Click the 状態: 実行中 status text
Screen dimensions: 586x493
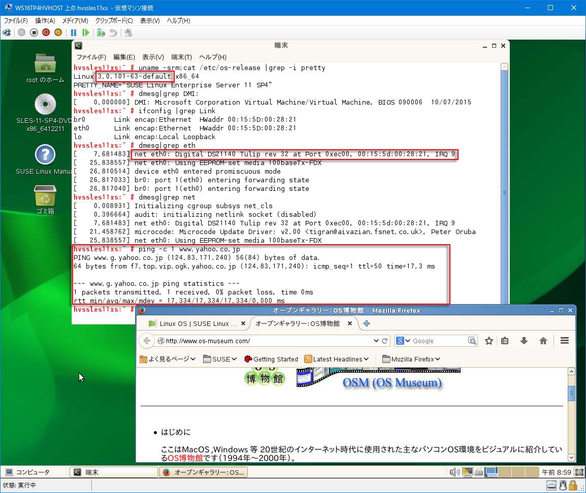(19, 485)
